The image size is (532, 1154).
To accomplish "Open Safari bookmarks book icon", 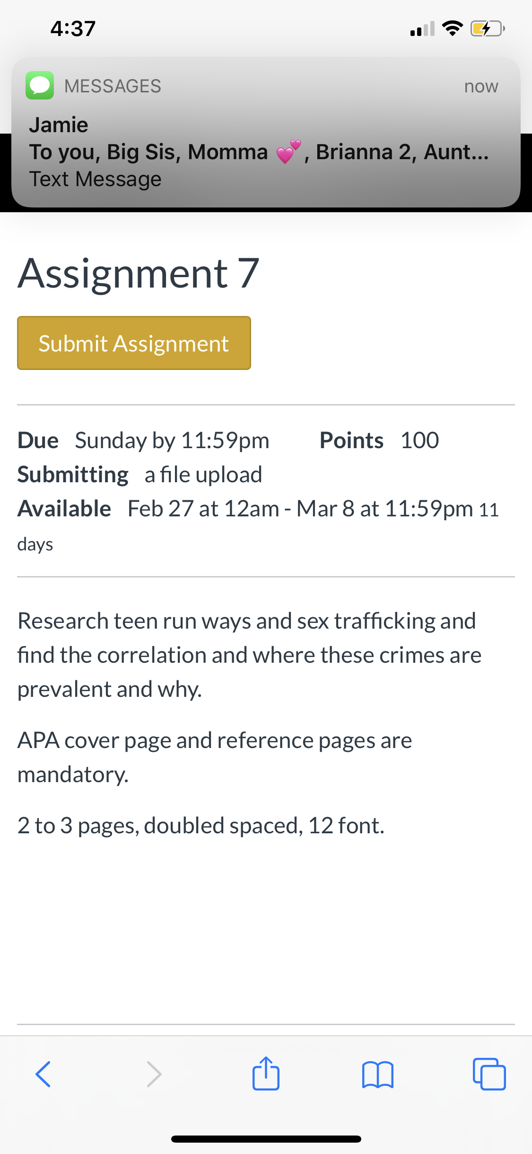I will point(377,1074).
